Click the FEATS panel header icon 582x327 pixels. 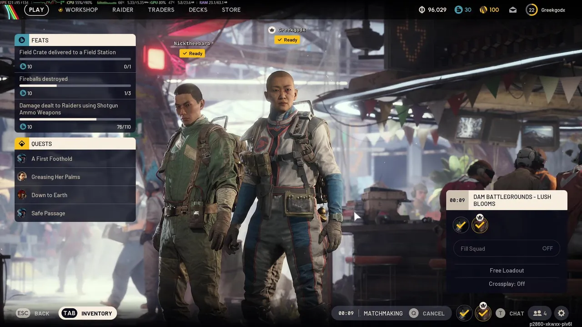click(21, 40)
